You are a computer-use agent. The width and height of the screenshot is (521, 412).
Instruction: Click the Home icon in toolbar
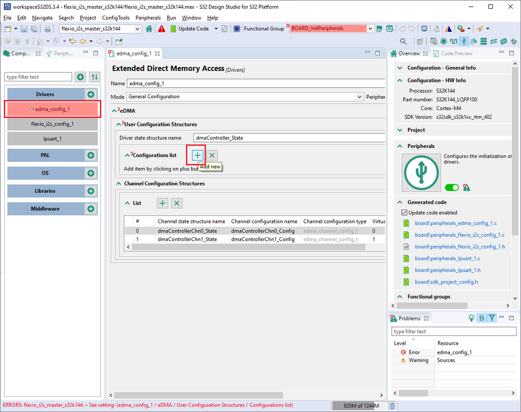coord(149,29)
